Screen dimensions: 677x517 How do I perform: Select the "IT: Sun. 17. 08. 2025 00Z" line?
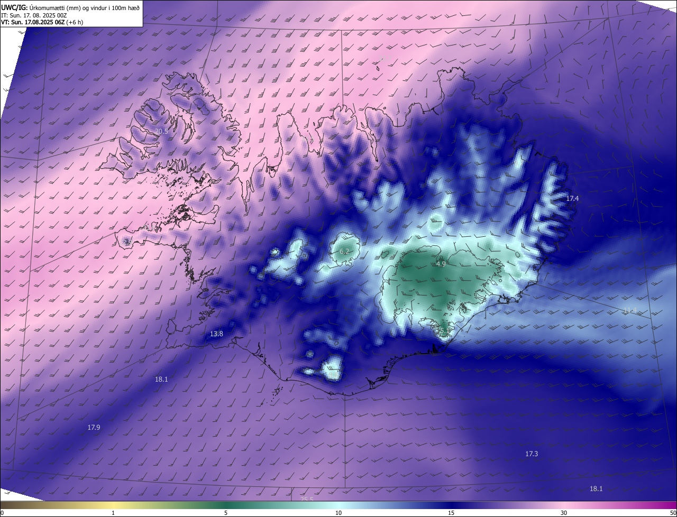[34, 15]
